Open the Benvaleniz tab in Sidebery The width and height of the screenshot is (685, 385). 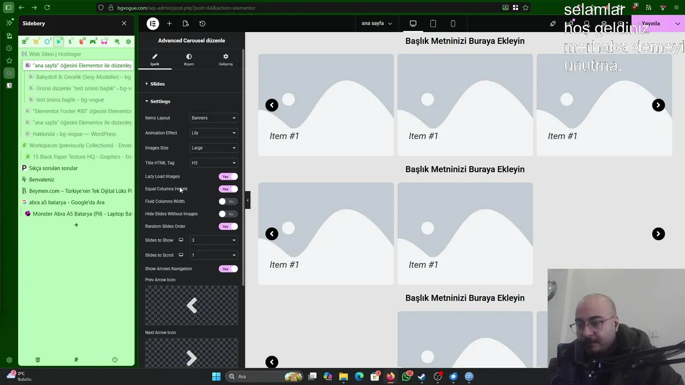(77, 180)
